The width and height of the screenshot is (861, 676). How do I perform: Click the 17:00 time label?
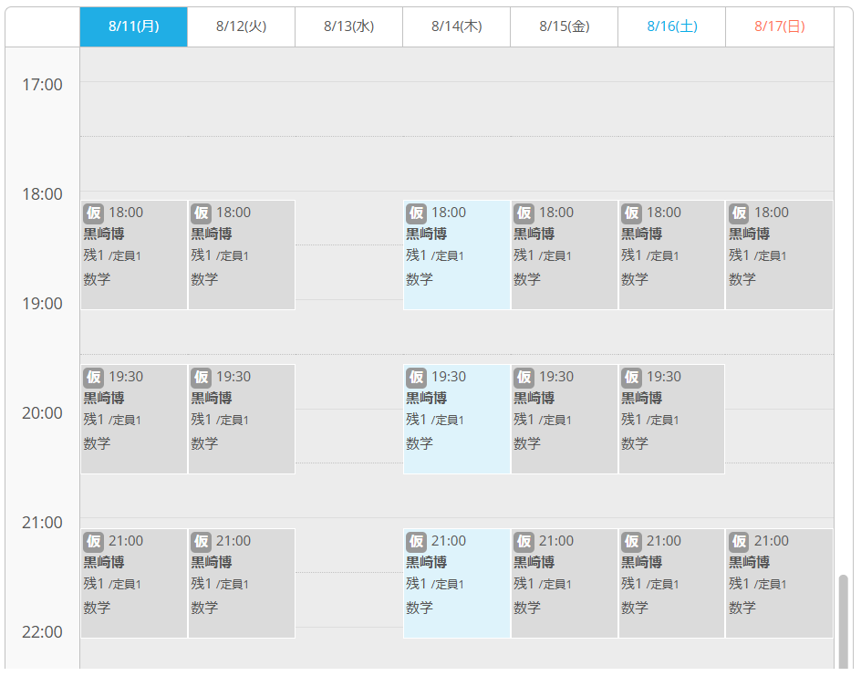pyautogui.click(x=42, y=85)
